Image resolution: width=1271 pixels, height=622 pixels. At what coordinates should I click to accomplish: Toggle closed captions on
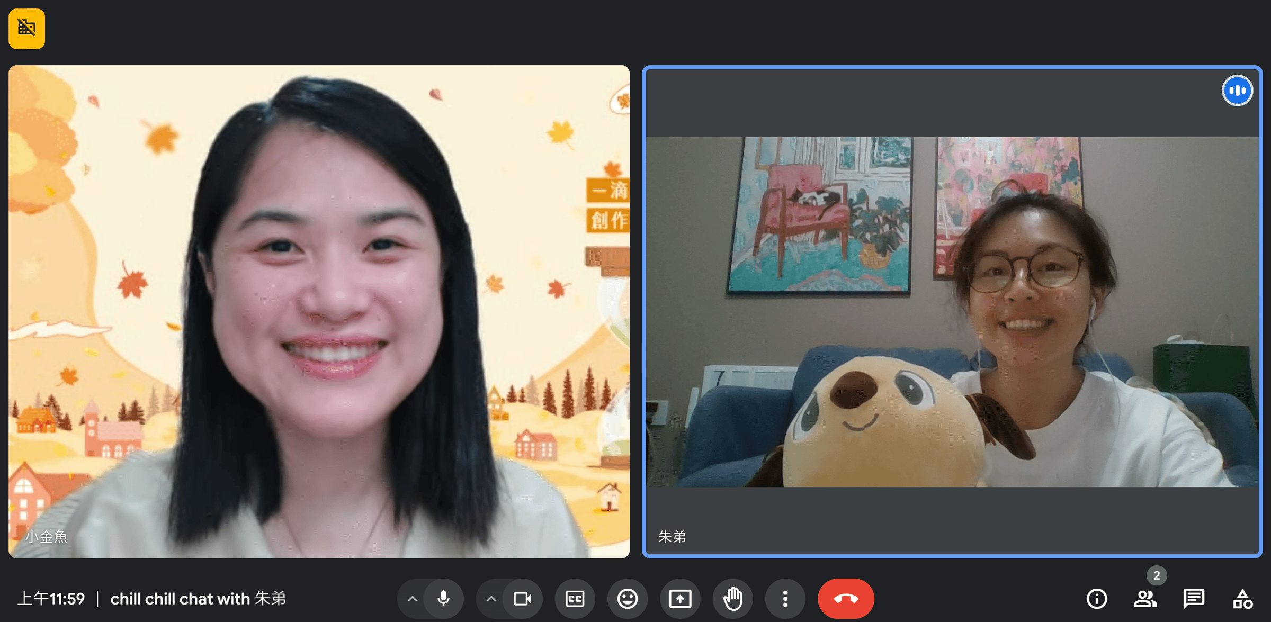pos(575,599)
